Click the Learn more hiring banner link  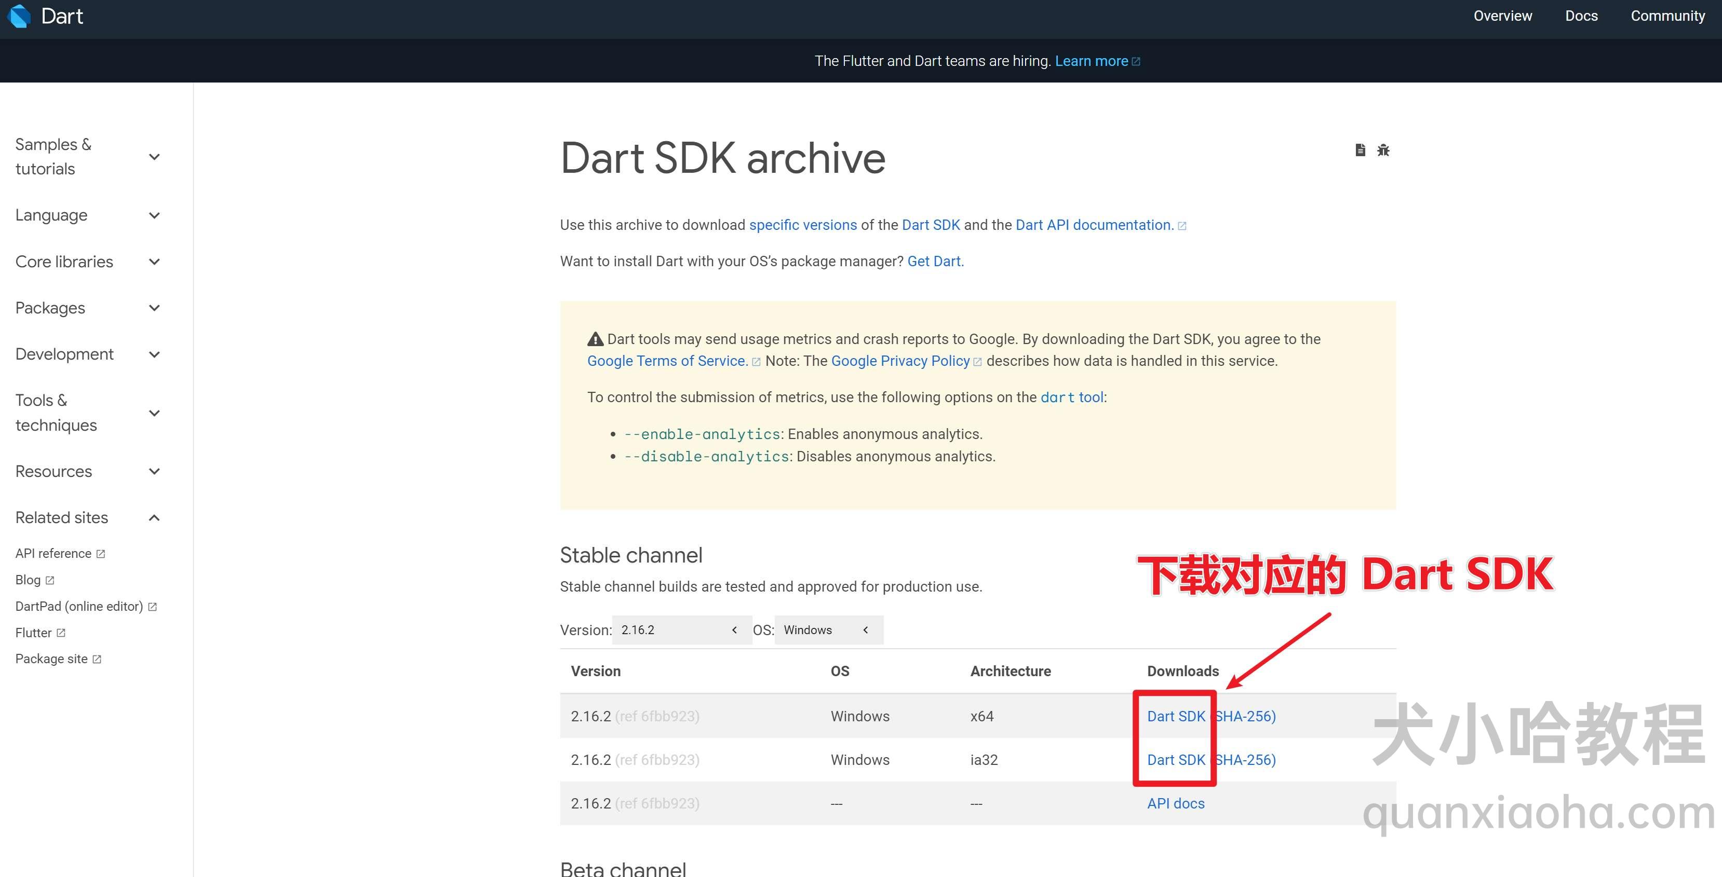(x=1098, y=60)
